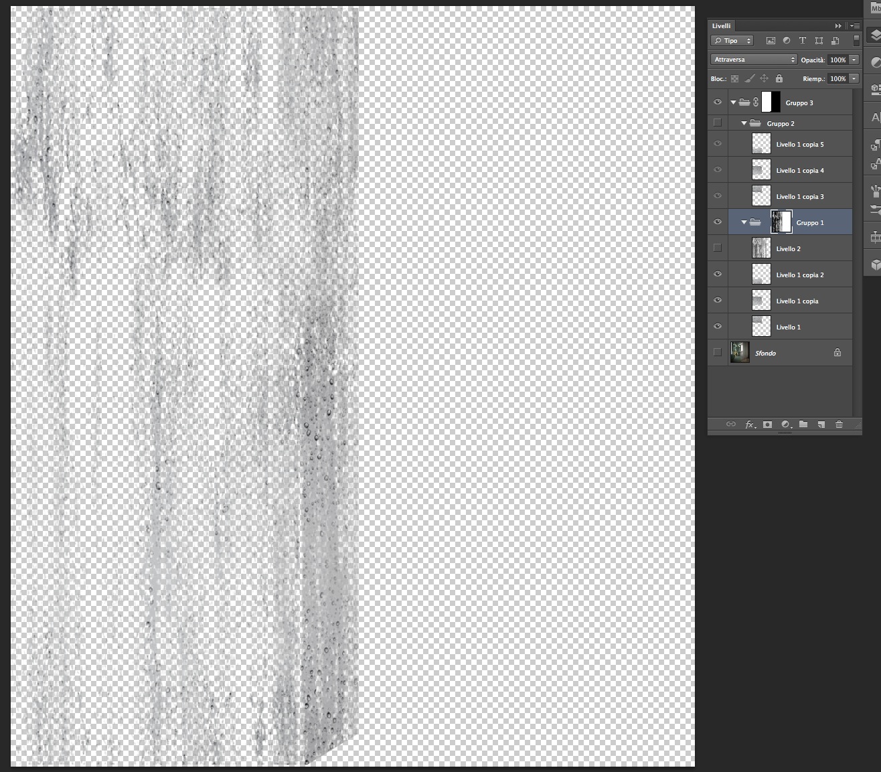Lock transparent pixels checkerboard icon
Viewport: 881px width, 772px height.
(x=735, y=78)
